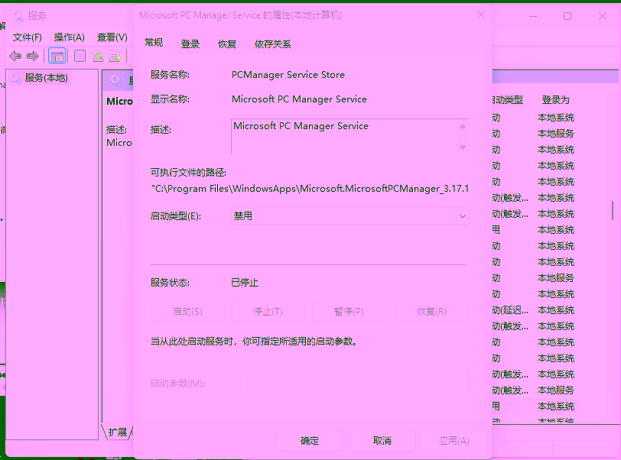
Task: Click the export list toolbar icon
Action: coord(115,55)
